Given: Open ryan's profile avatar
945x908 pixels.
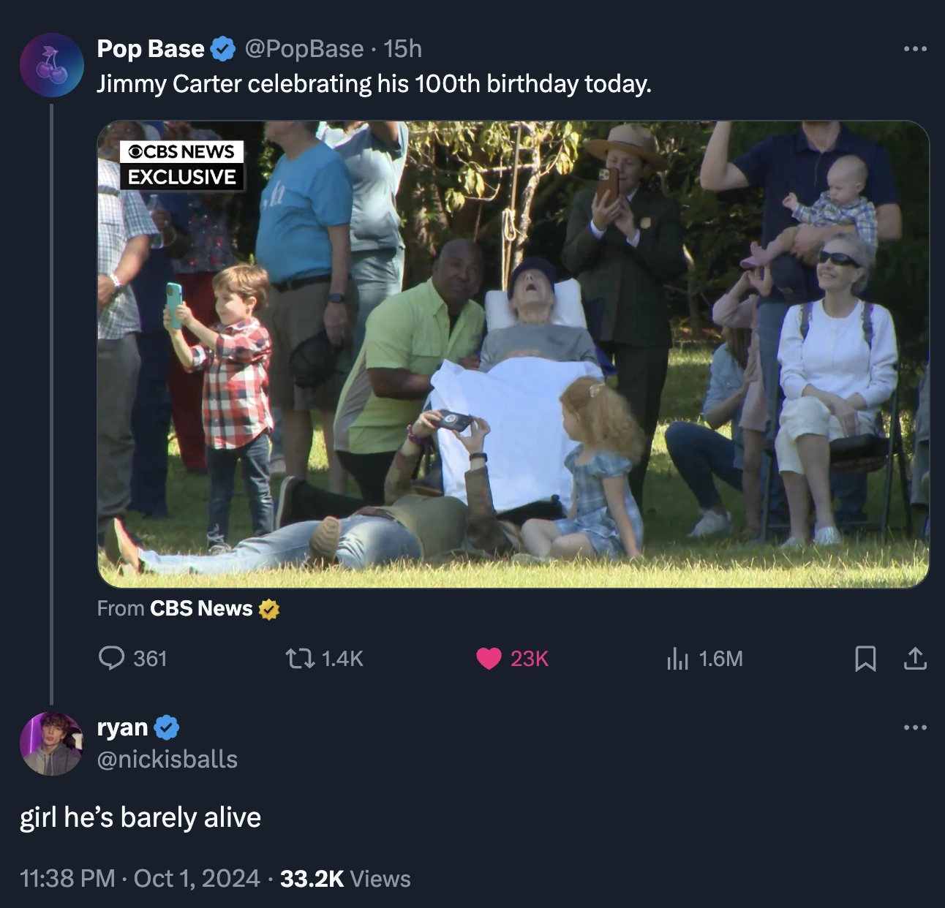Looking at the screenshot, I should tap(52, 744).
